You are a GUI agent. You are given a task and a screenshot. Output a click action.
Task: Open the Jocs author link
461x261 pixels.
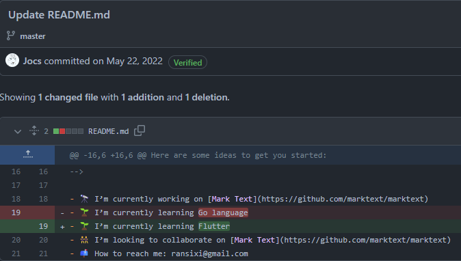coord(32,61)
